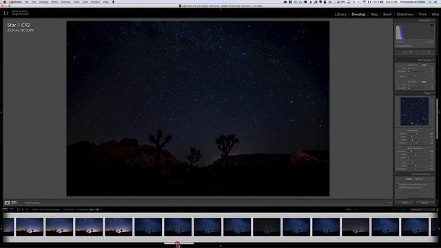This screenshot has height=248, width=441.
Task: Go back using filmstrip back arrow
Action: (x=23, y=209)
